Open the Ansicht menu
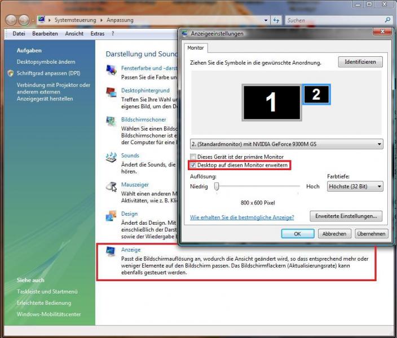This screenshot has width=397, height=338. (74, 34)
